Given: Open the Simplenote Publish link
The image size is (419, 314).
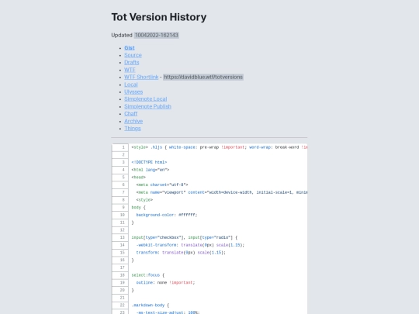Looking at the screenshot, I should click(147, 106).
